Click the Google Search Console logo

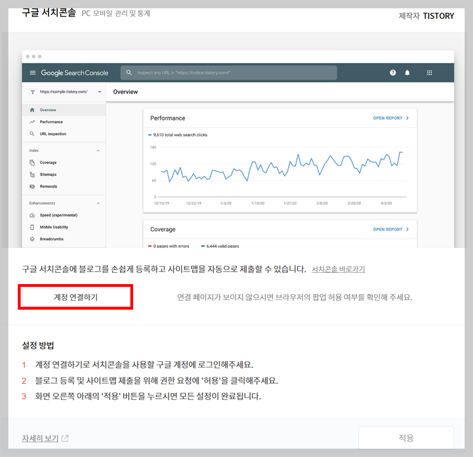coord(75,73)
